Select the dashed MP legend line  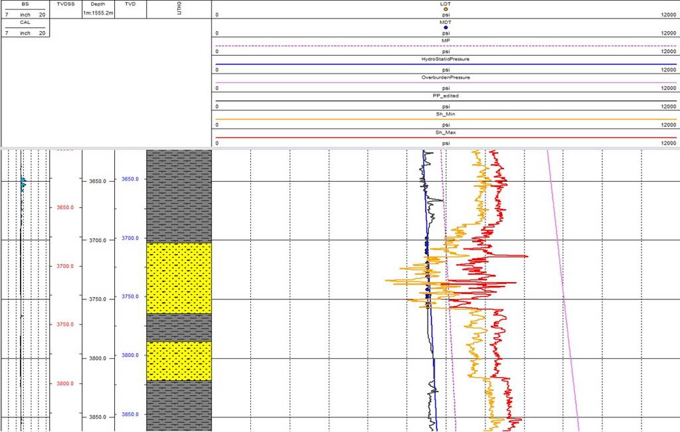446,46
